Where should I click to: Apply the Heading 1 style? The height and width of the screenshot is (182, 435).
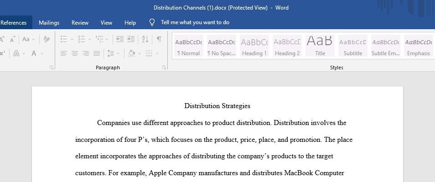(x=254, y=46)
